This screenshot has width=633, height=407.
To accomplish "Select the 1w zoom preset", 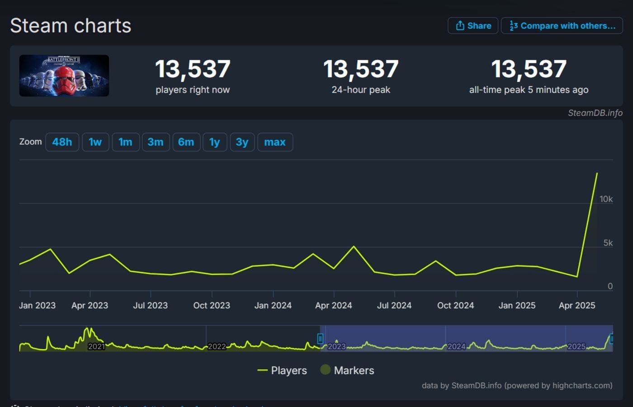I will point(95,142).
